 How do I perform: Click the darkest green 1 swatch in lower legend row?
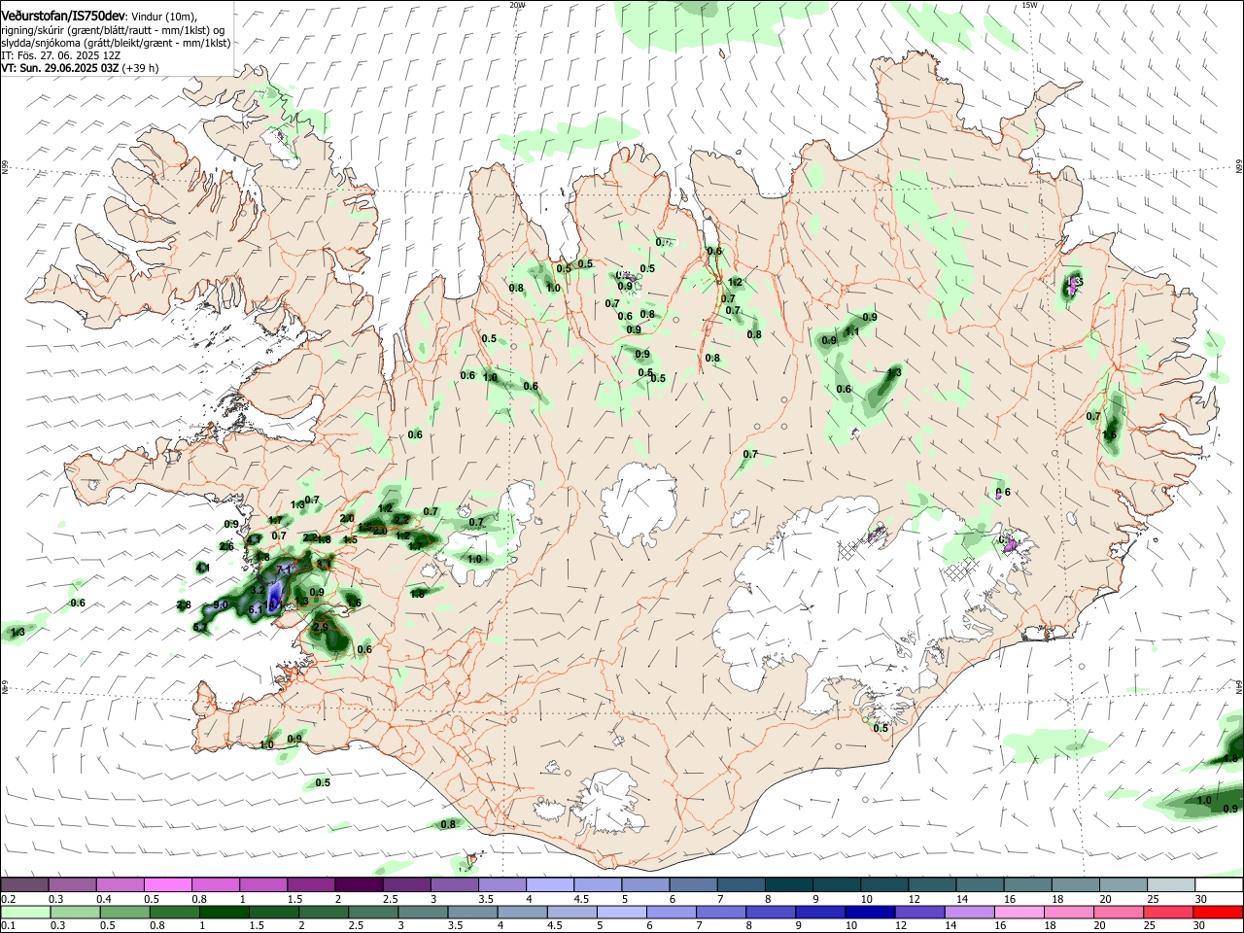pyautogui.click(x=224, y=913)
